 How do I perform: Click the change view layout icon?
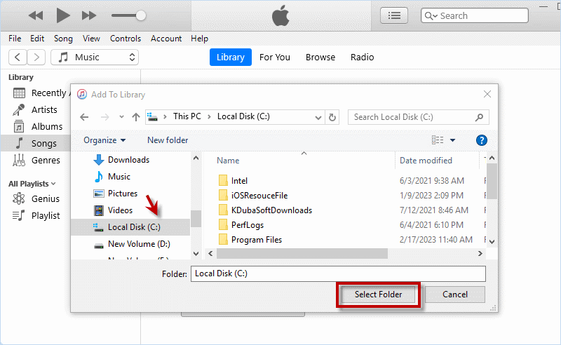click(x=438, y=140)
